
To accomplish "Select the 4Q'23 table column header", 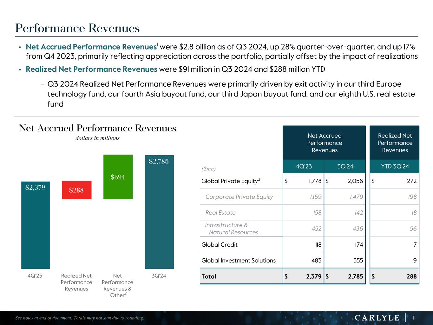I will 303,166.
